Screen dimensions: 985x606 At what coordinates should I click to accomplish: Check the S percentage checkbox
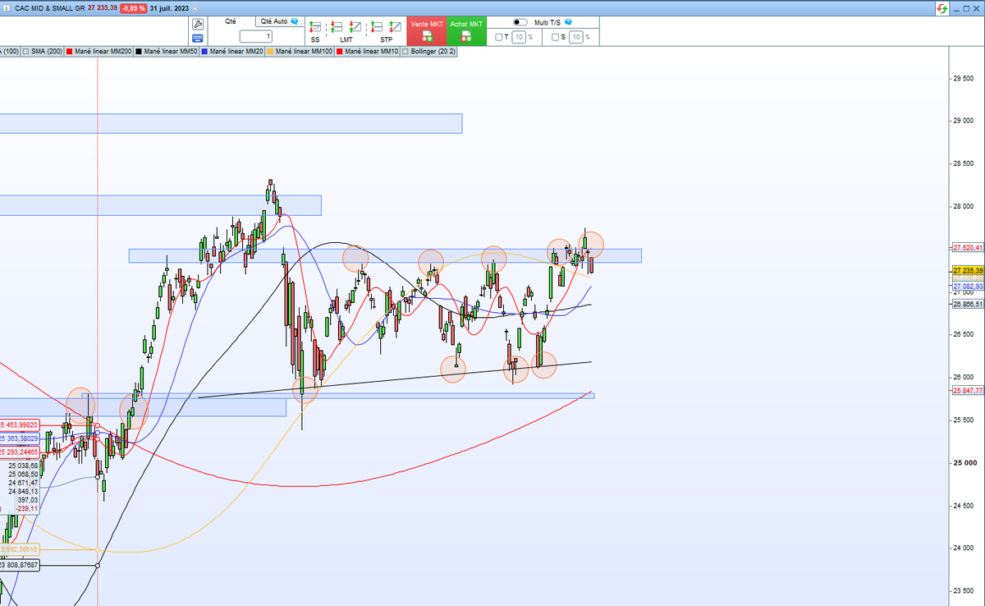coord(555,37)
